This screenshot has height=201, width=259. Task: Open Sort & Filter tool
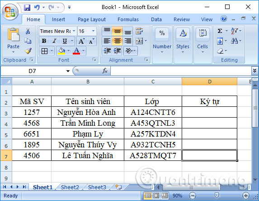click(x=234, y=31)
